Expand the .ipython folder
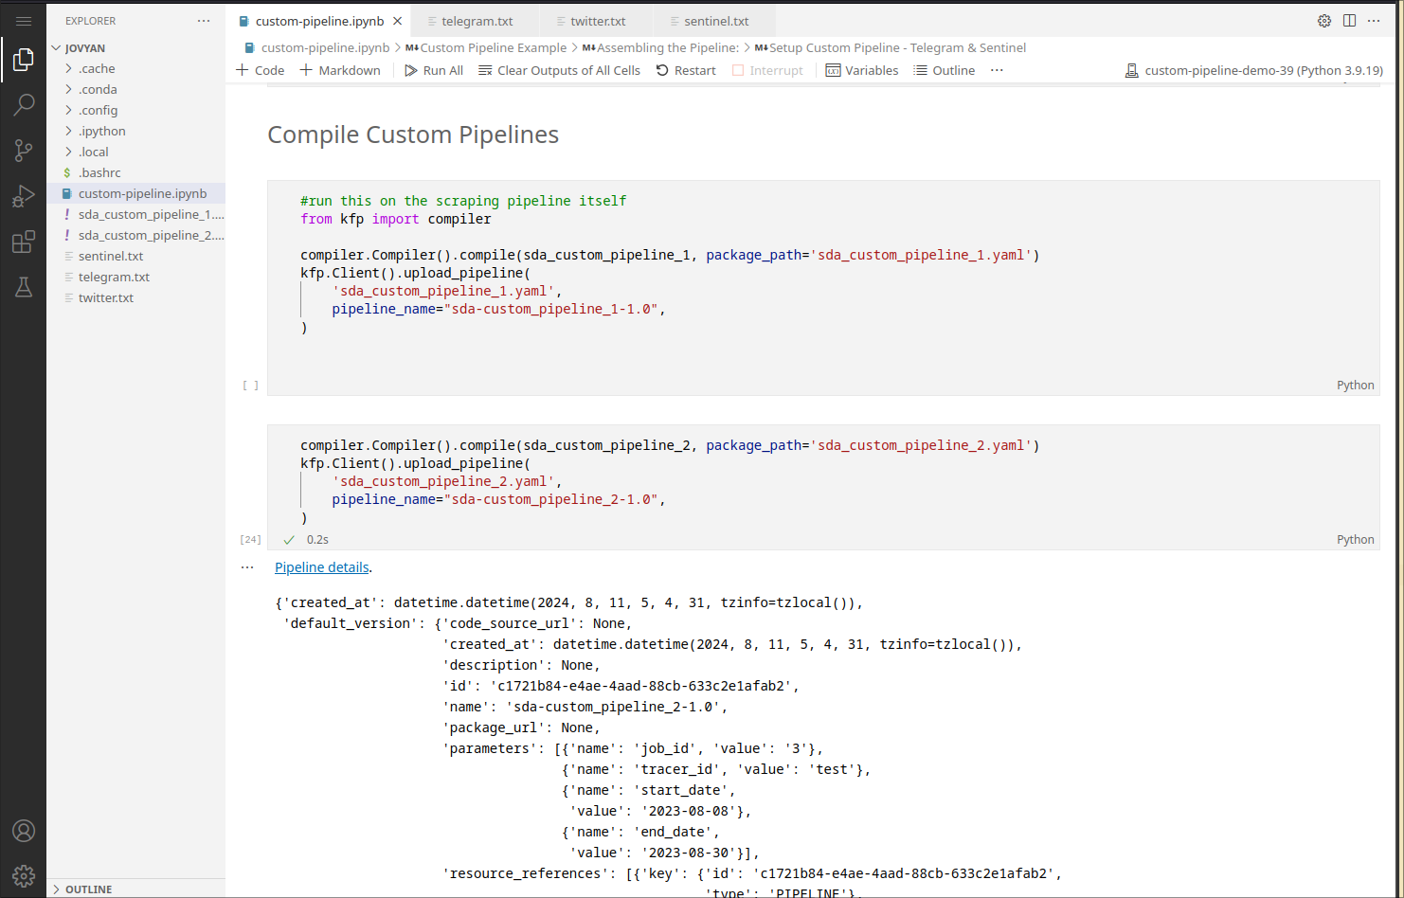This screenshot has height=898, width=1404. (135, 131)
